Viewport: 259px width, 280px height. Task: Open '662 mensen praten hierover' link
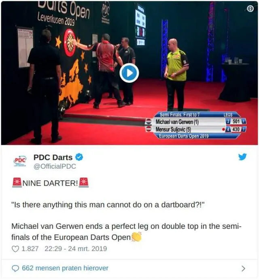click(x=65, y=268)
